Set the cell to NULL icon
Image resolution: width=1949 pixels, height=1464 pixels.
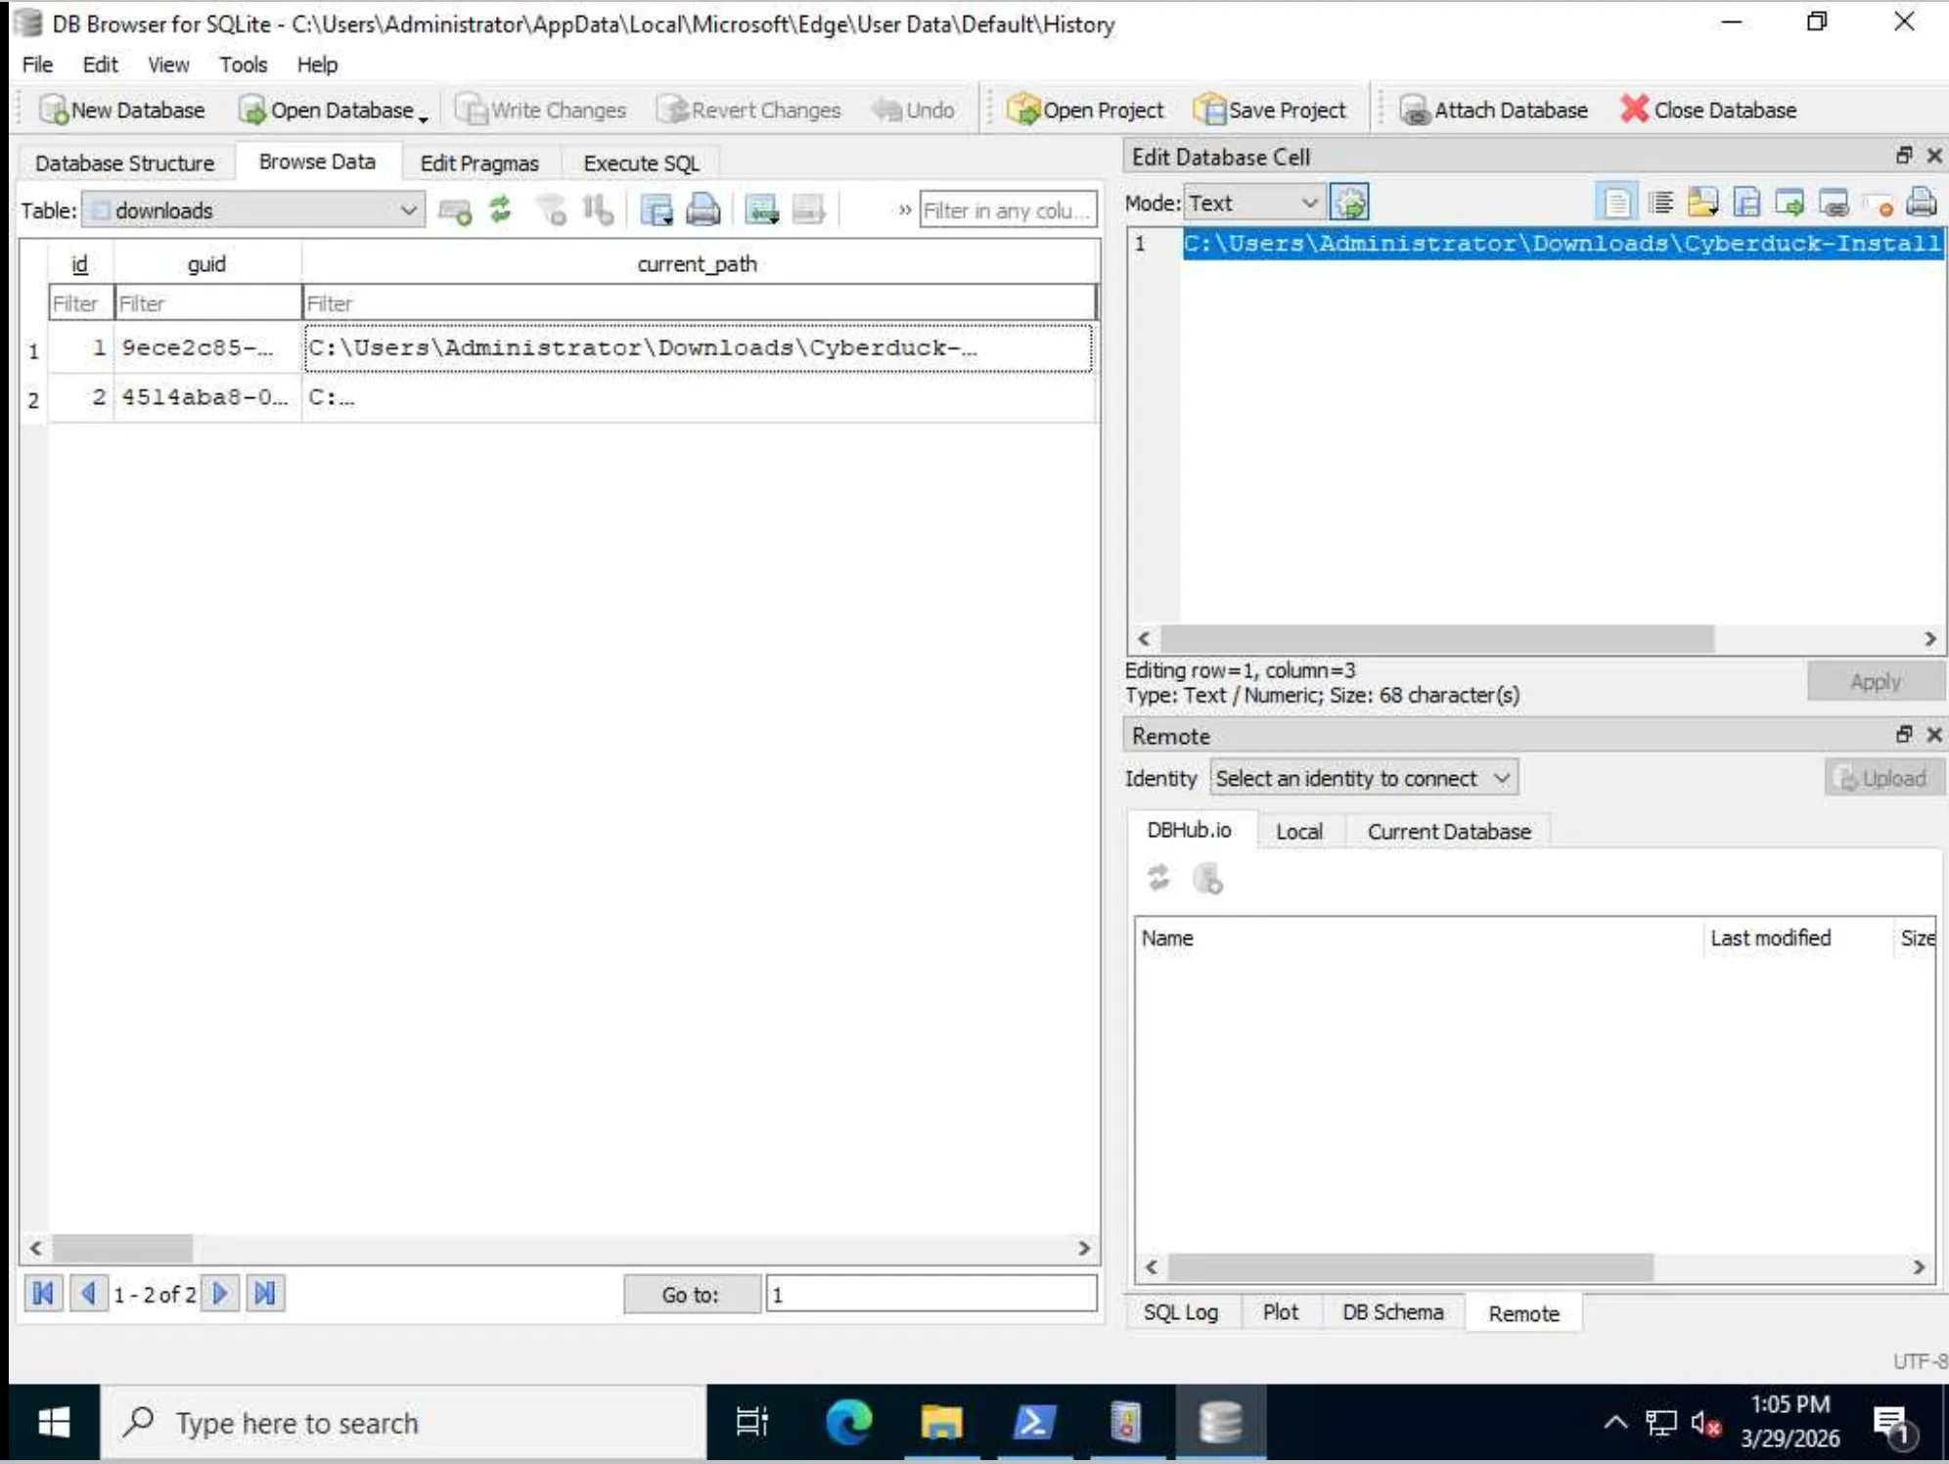click(x=1878, y=203)
